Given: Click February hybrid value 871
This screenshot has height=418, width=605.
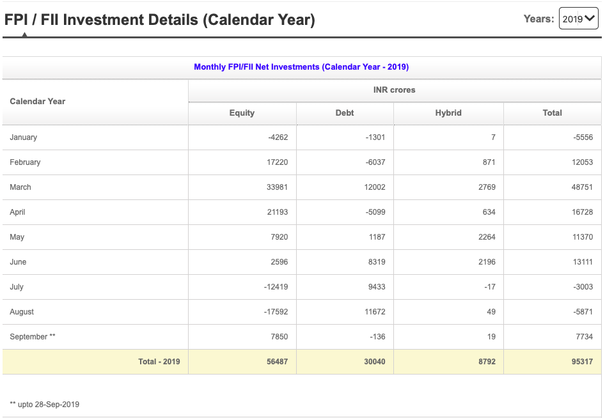Looking at the screenshot, I should click(x=489, y=162).
